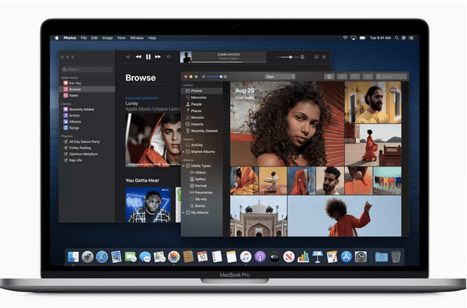The height and width of the screenshot is (308, 467).
Task: Skip to next track in Music
Action: pos(158,57)
